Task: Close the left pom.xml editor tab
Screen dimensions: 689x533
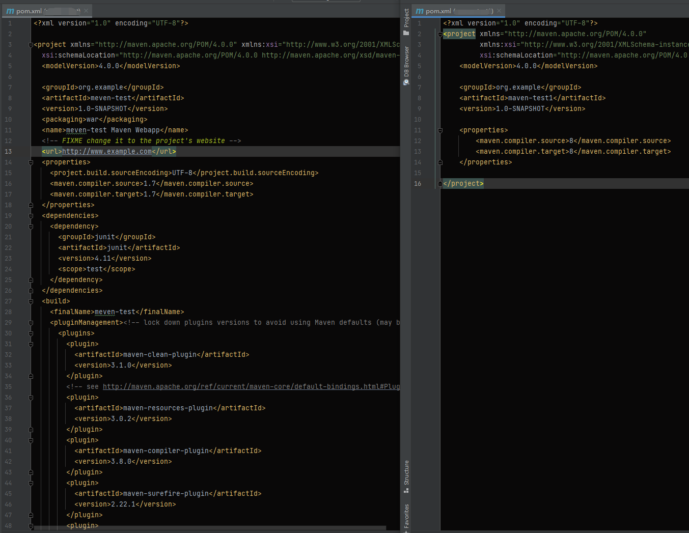Action: [x=86, y=11]
